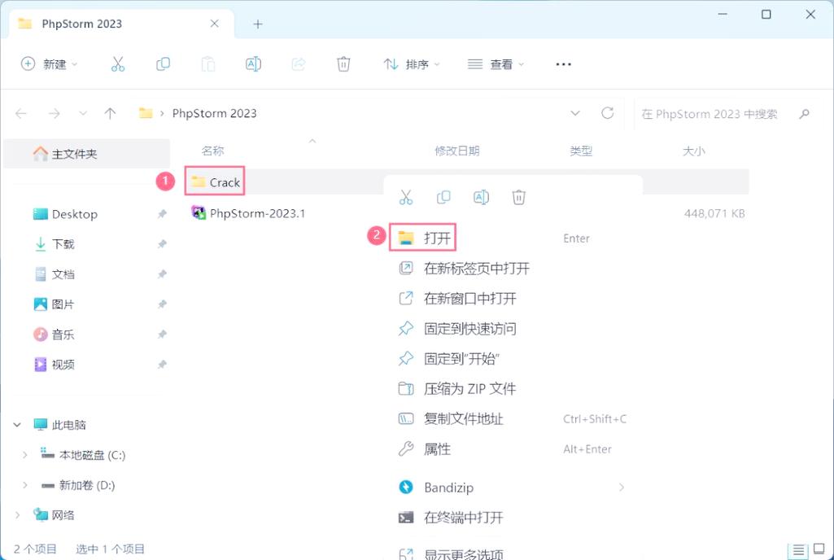Click the Paste icon in the toolbar
The image size is (834, 560).
tap(207, 63)
